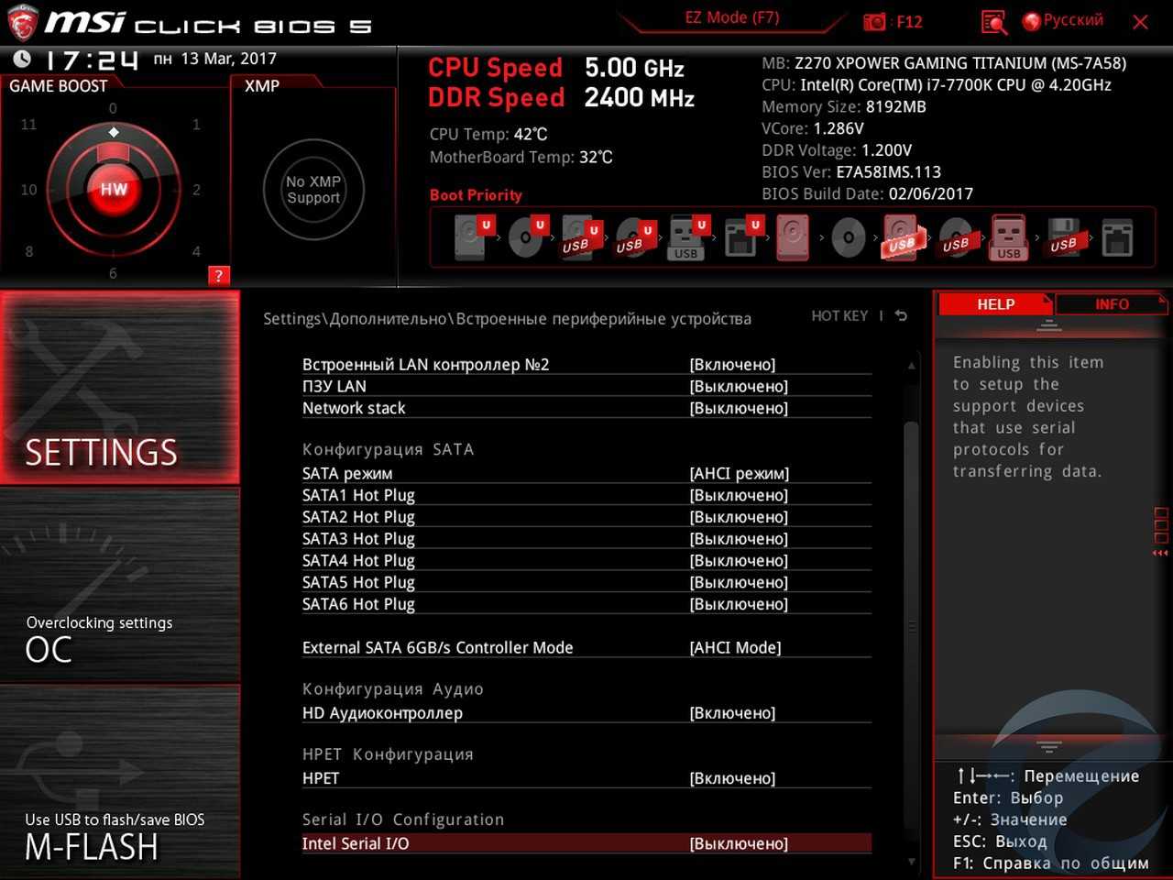Toggle the HPET setting value
The width and height of the screenshot is (1173, 880).
732,778
